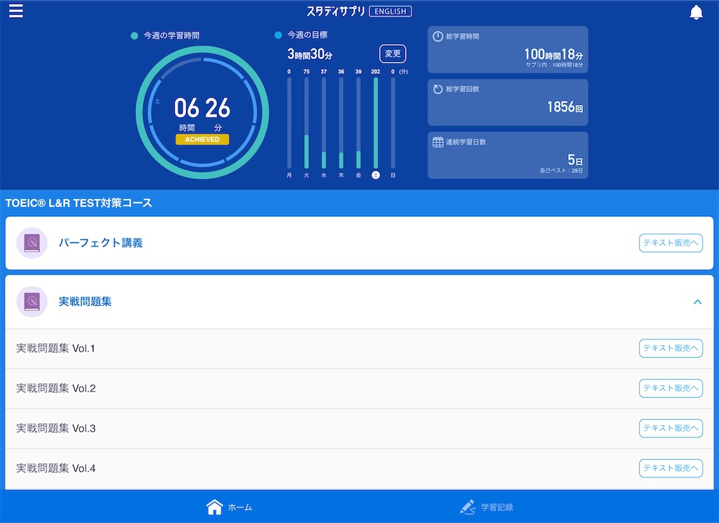This screenshot has width=719, height=523.
Task: Click the 3時間30分 goal value
Action: coord(310,54)
